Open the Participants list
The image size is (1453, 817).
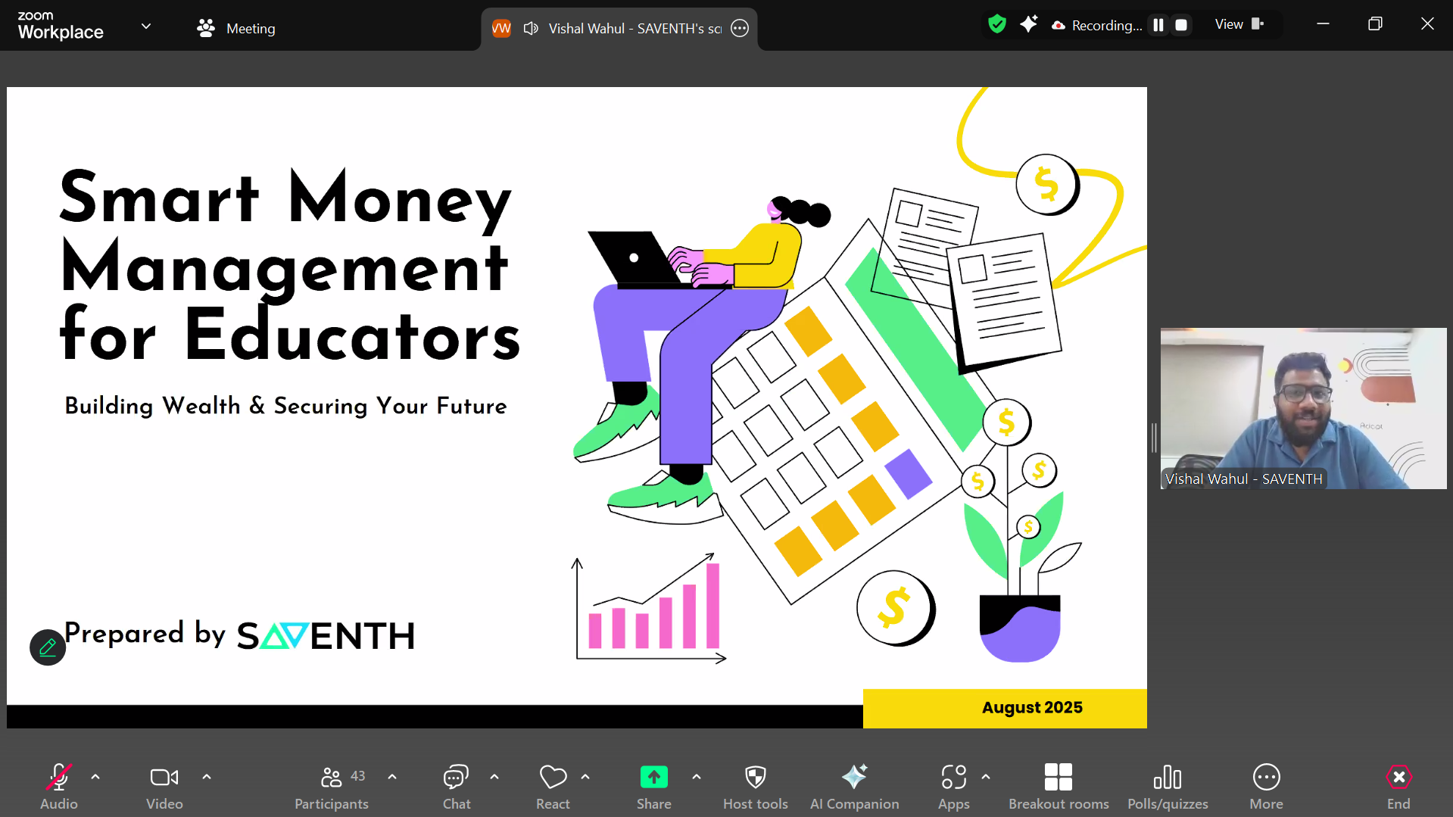[332, 785]
